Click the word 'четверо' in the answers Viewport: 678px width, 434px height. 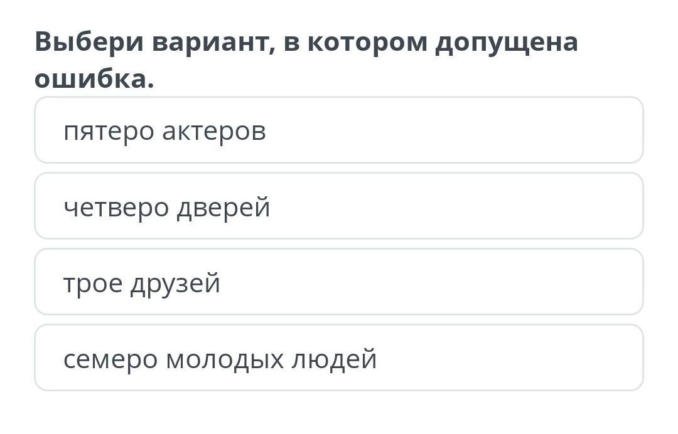tap(116, 208)
